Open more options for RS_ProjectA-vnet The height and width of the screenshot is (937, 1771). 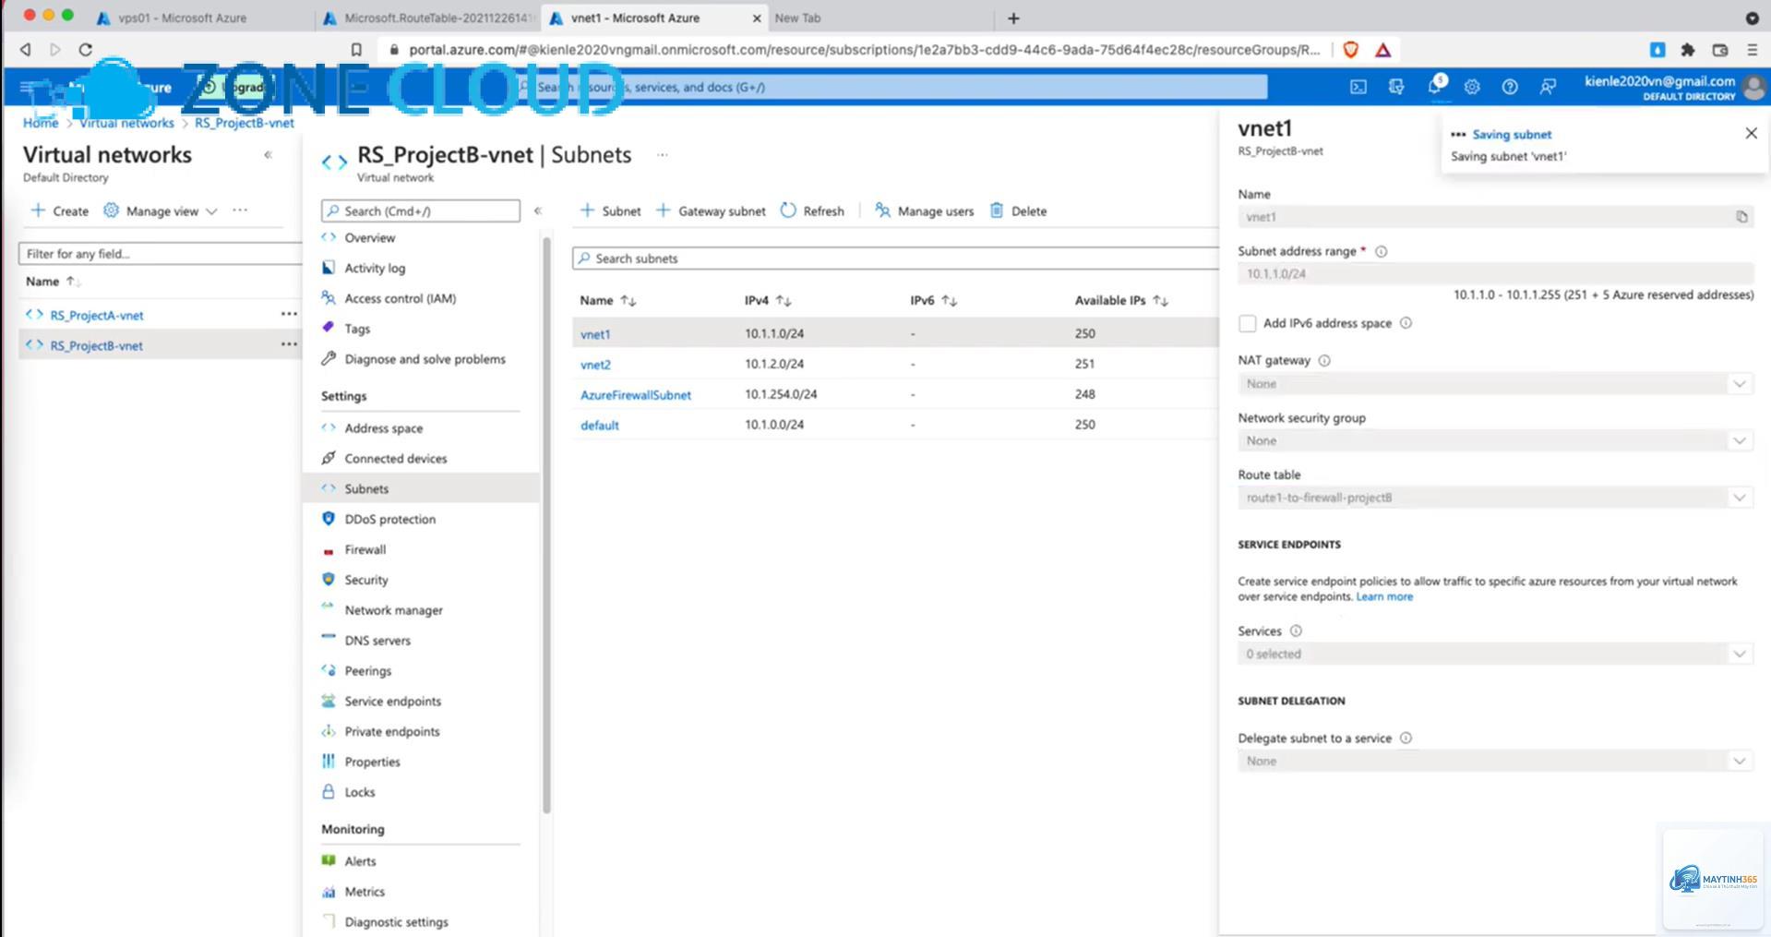289,315
